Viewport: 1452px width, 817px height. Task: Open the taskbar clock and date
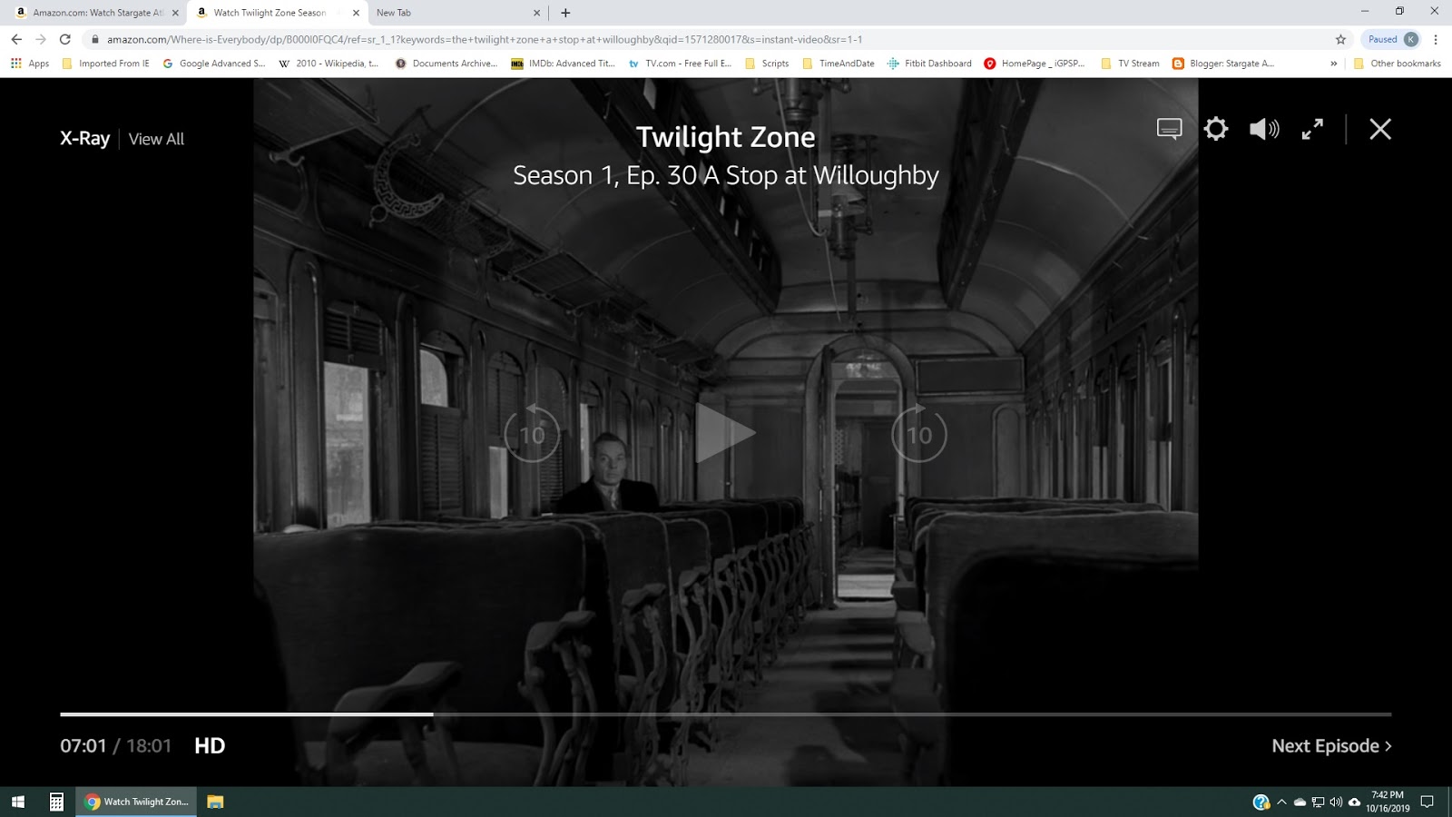click(x=1388, y=802)
